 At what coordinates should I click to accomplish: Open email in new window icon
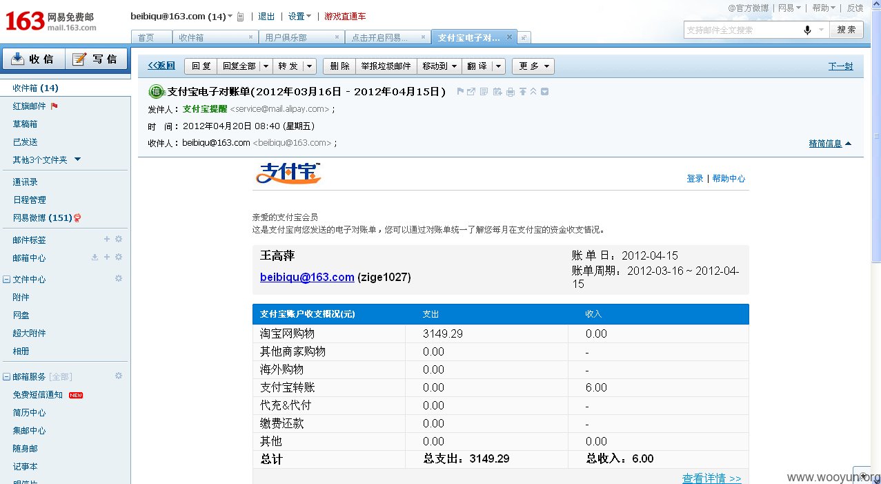click(x=471, y=92)
